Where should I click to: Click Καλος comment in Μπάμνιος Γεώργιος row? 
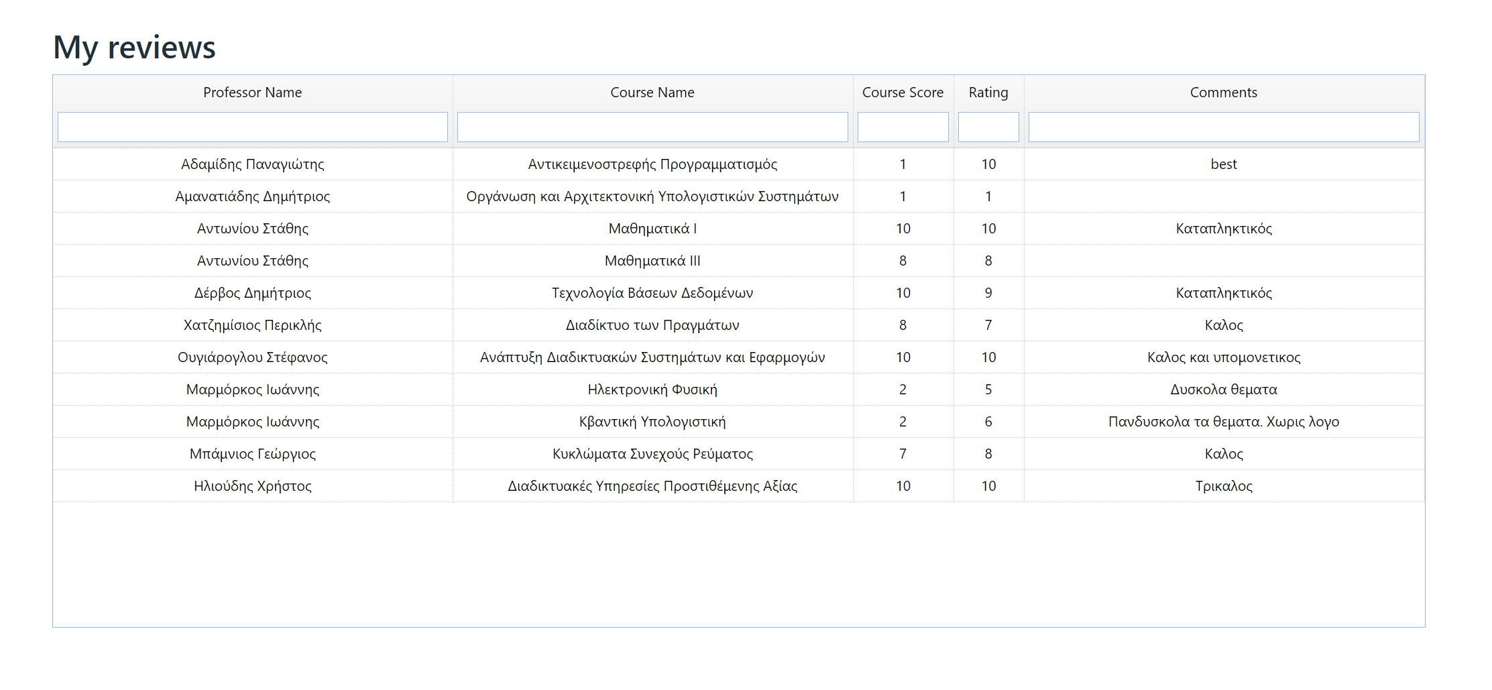click(1224, 454)
